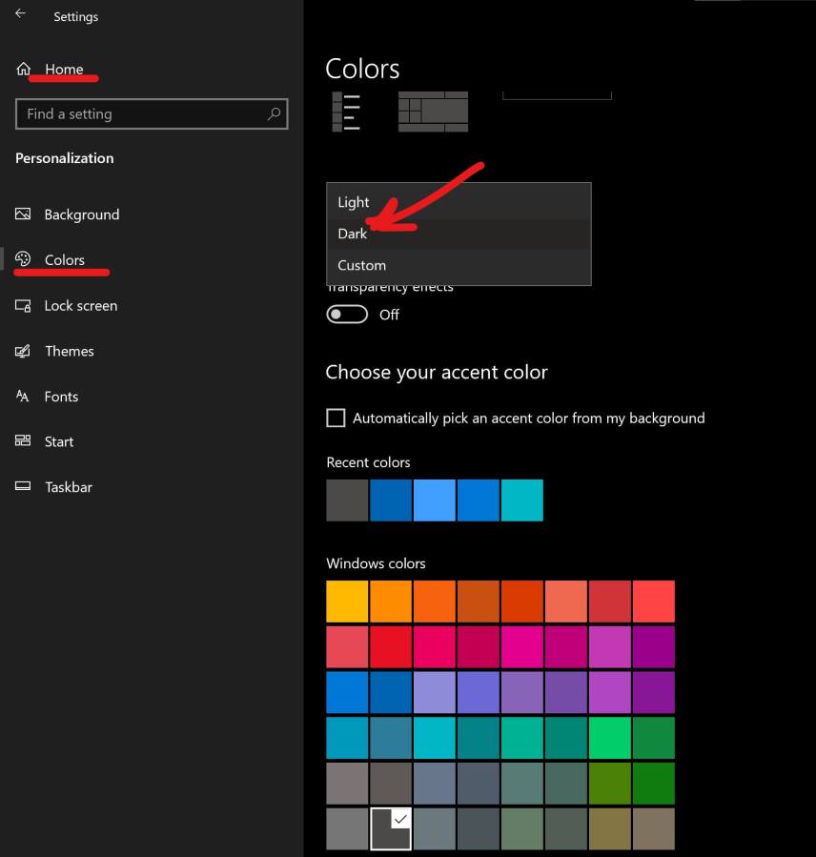Click the Fonts letter icon
Screen dimensions: 816x857
[24, 397]
